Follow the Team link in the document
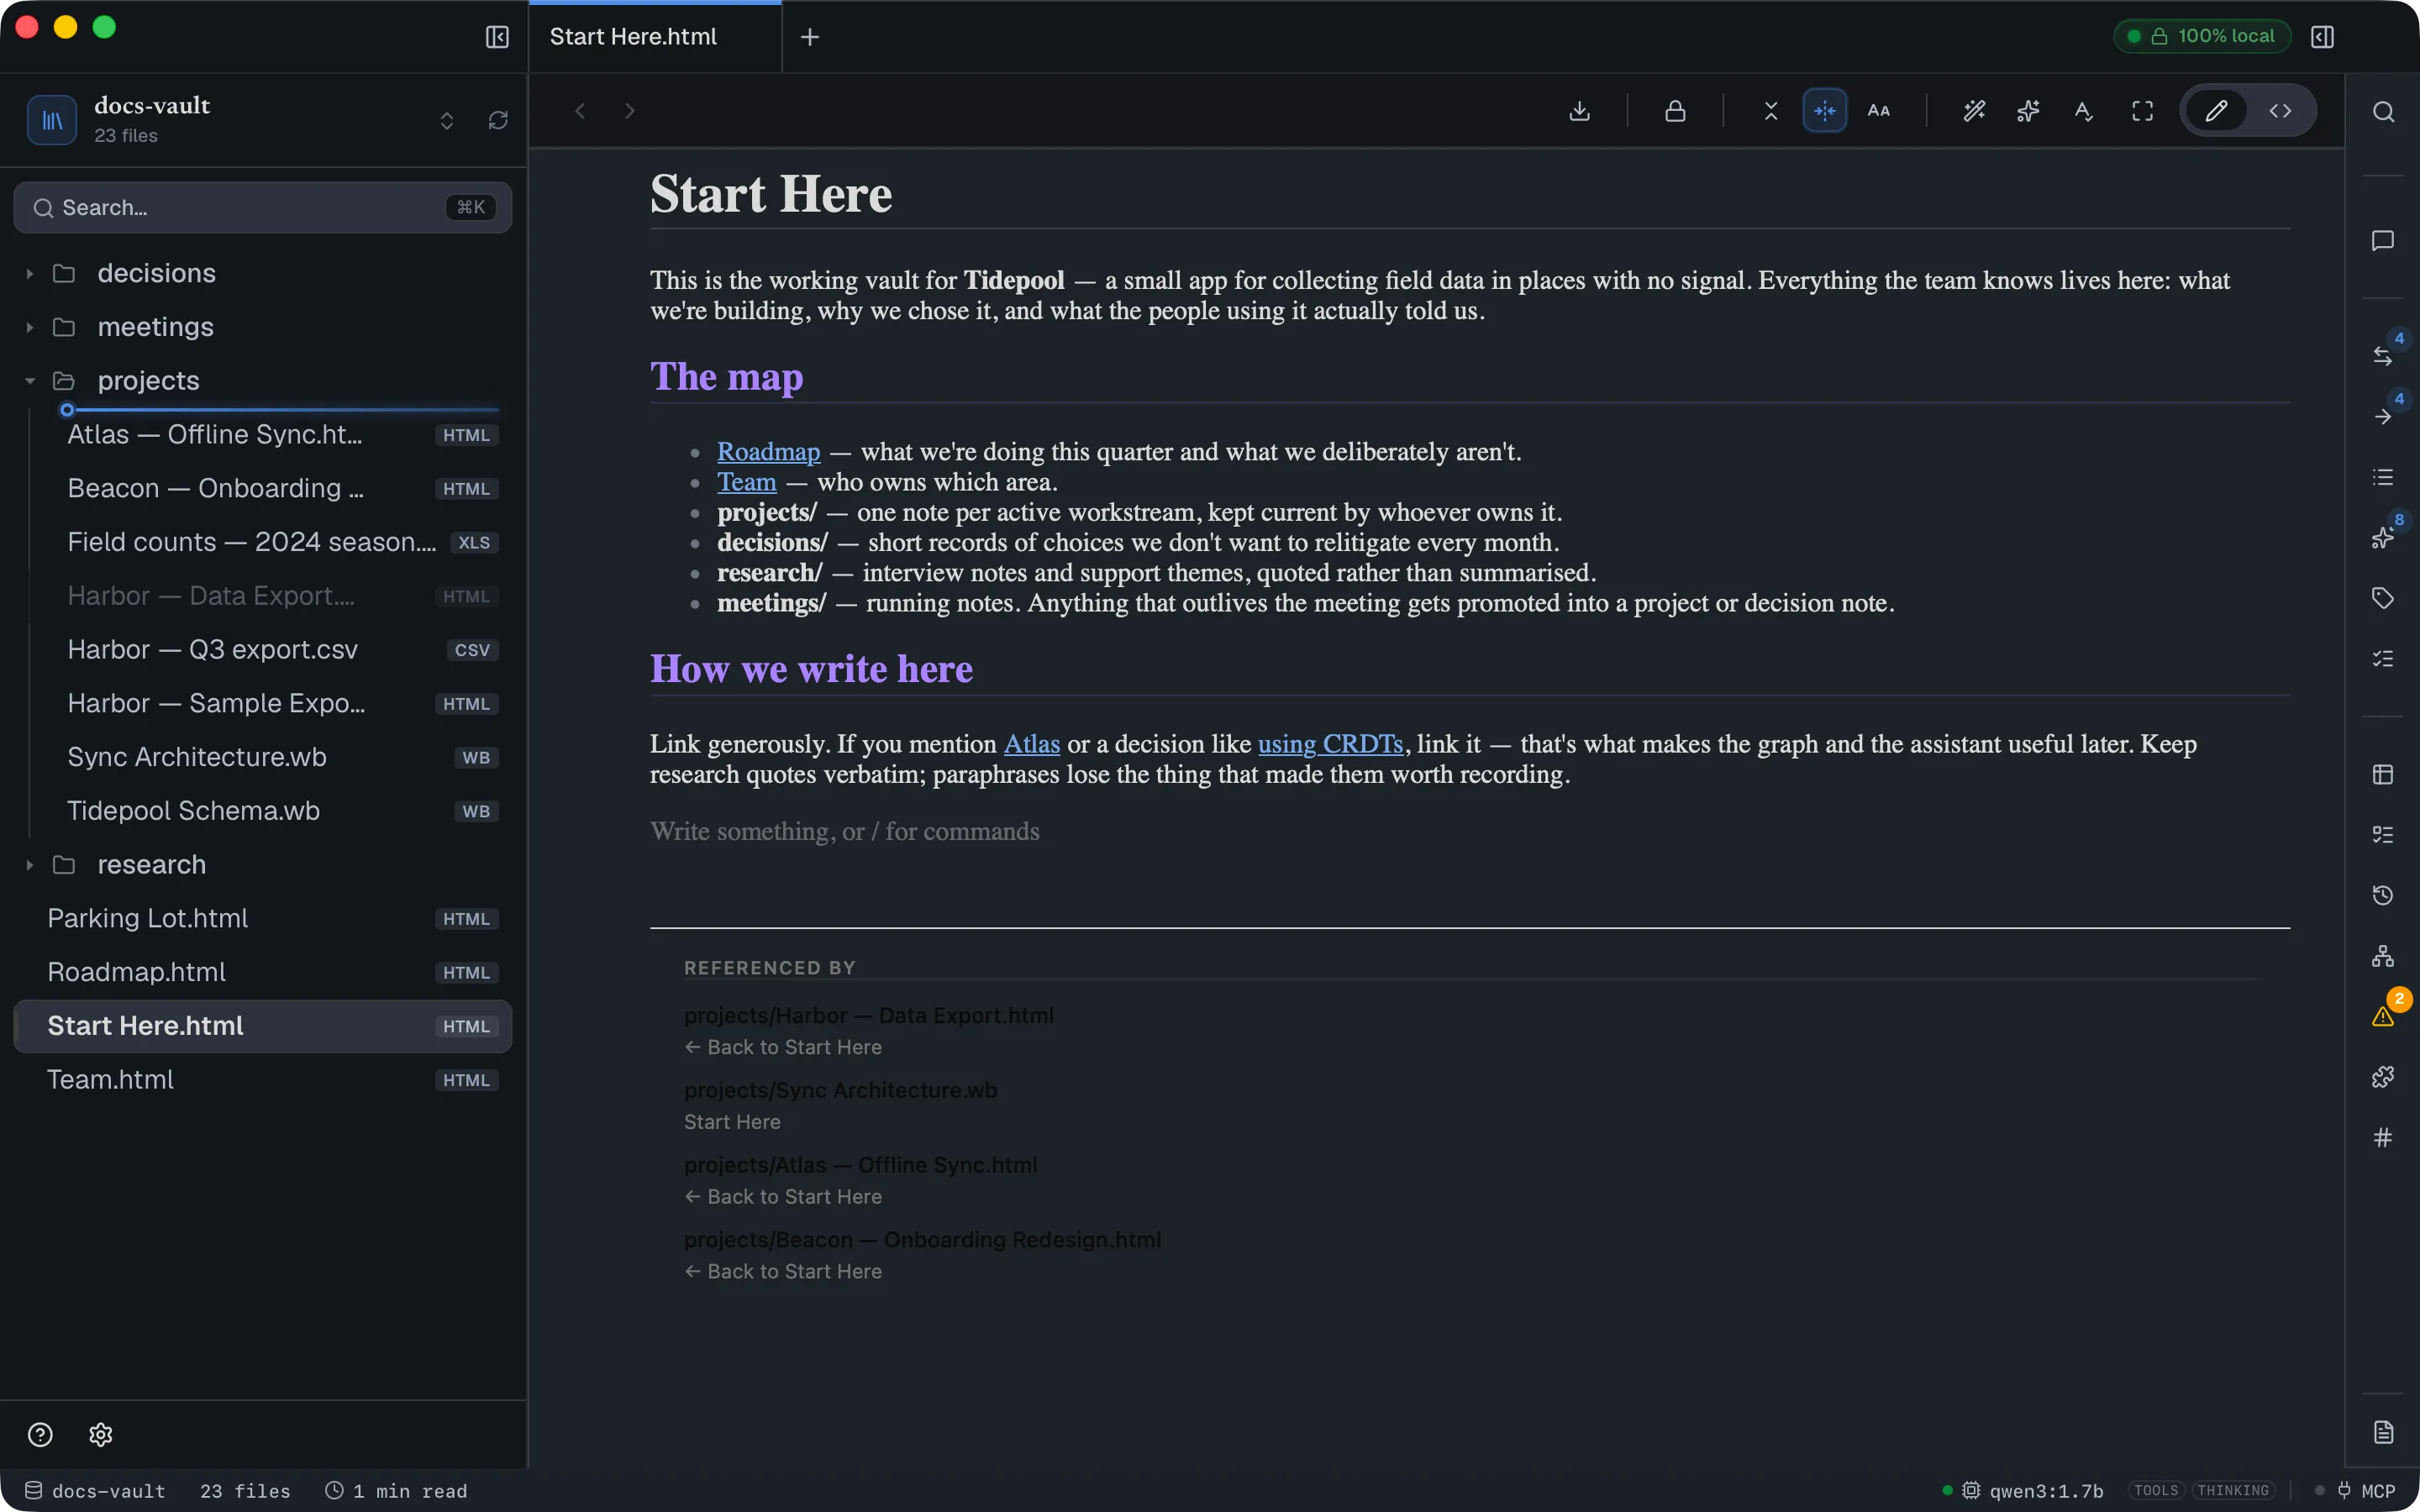The height and width of the screenshot is (1512, 2420). (746, 482)
